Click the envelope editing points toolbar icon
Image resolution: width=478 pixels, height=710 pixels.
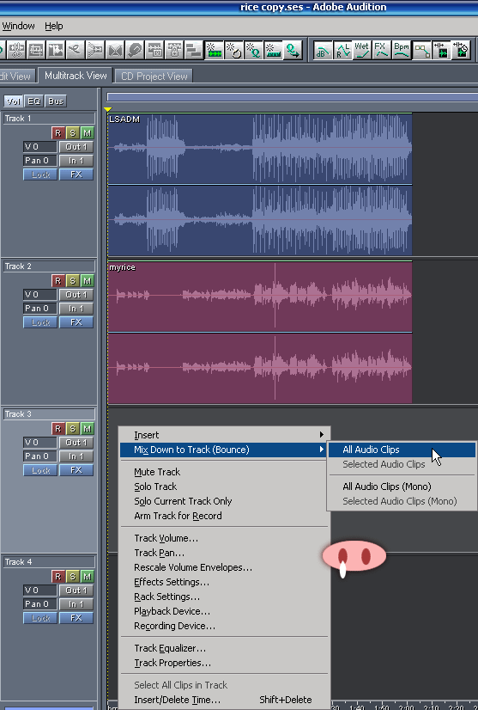point(421,50)
